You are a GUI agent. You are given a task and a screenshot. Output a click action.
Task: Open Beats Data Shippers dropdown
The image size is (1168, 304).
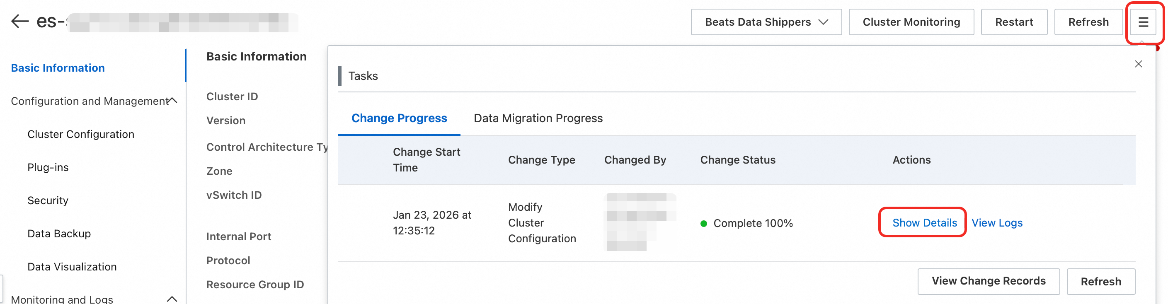point(766,22)
